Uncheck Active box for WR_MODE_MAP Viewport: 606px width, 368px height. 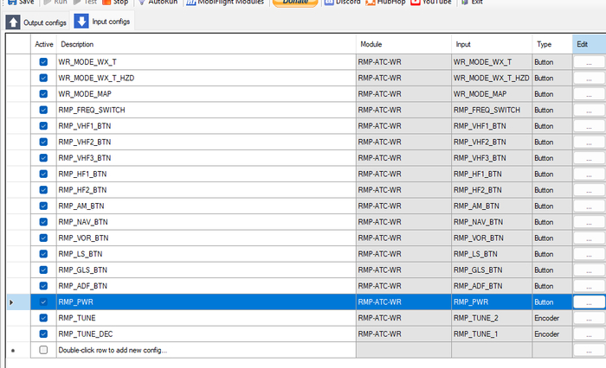[44, 93]
